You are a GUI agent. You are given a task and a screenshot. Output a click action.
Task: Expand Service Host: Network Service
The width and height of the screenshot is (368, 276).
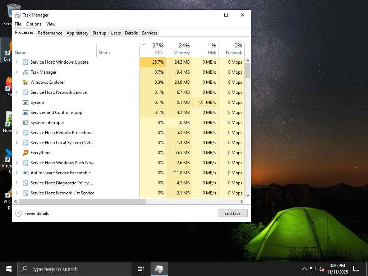(x=17, y=92)
